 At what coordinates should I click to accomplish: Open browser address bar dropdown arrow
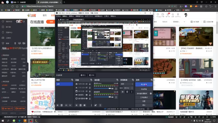[x=175, y=6]
